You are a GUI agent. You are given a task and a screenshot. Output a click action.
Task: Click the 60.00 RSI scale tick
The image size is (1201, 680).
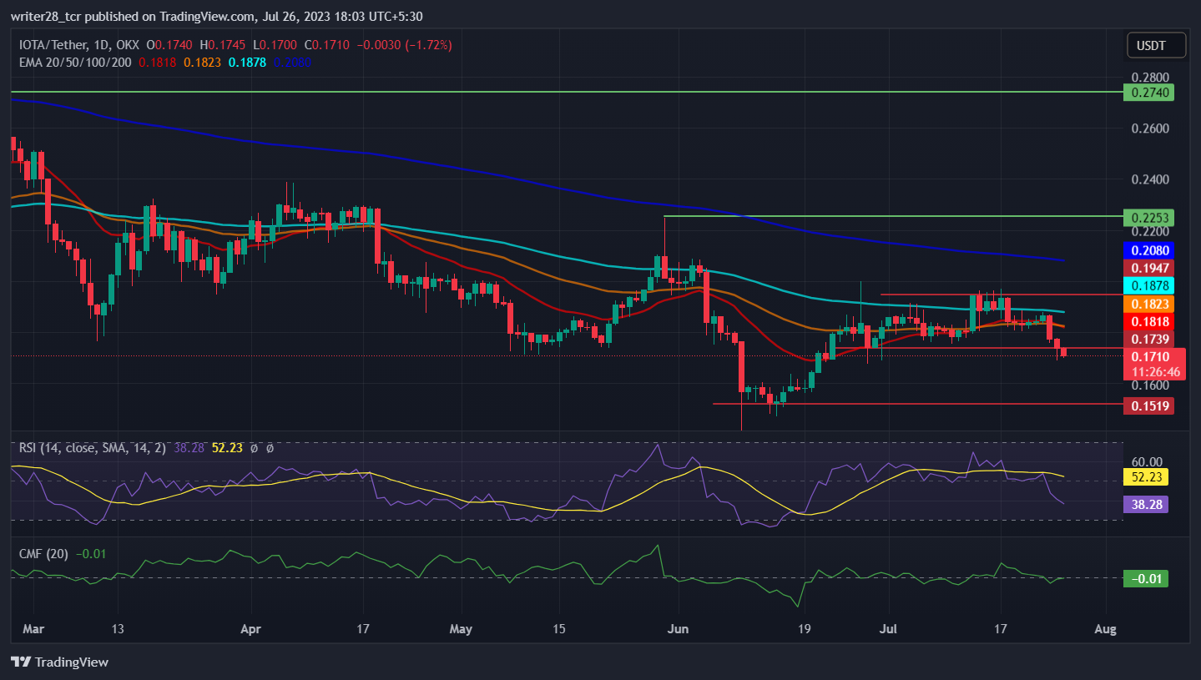tap(1147, 461)
